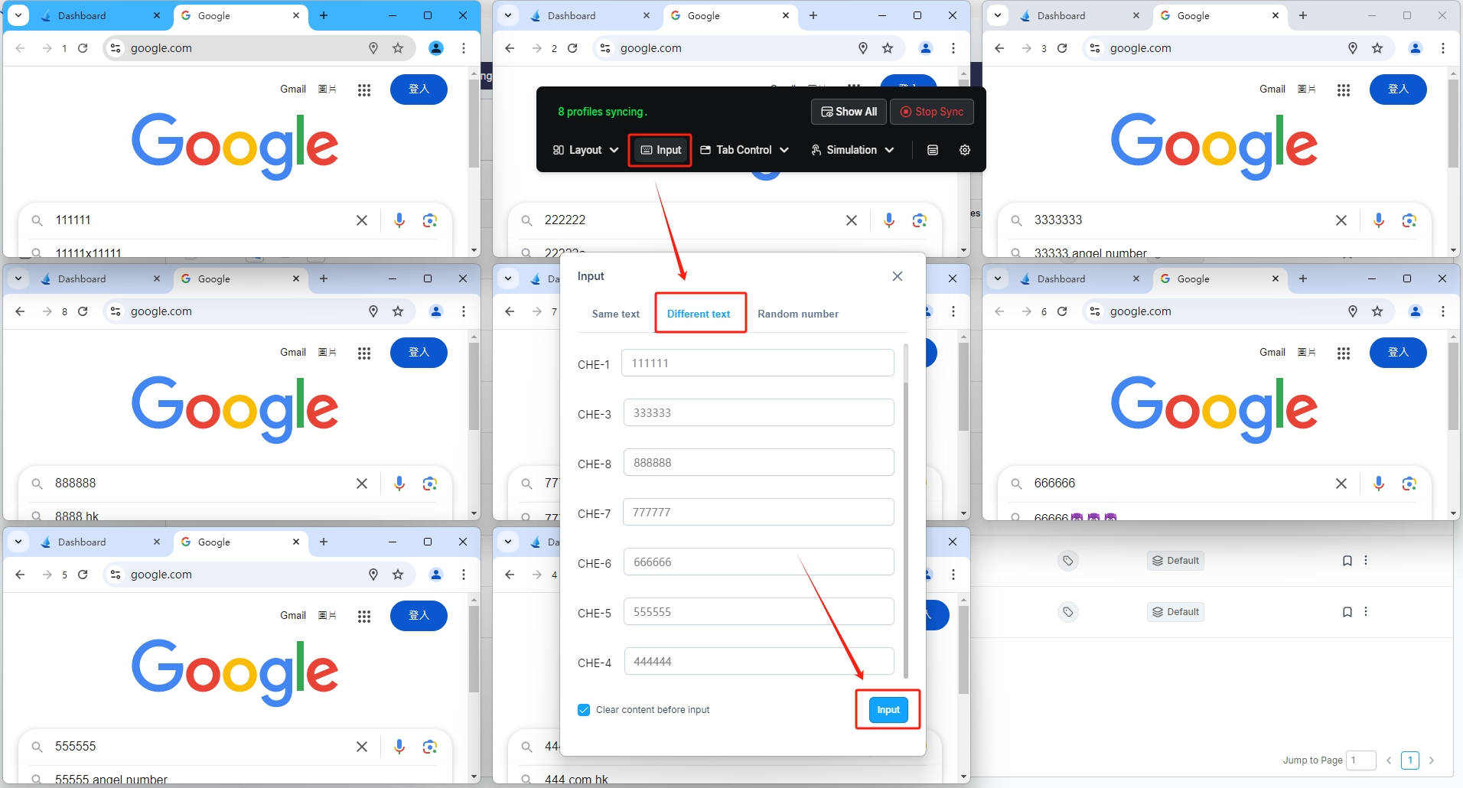Select the Google tab in window 8
Viewport: 1463px width, 788px height.
241,279
